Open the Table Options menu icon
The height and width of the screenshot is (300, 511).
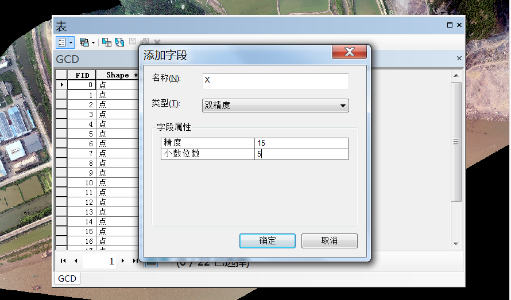[62, 42]
